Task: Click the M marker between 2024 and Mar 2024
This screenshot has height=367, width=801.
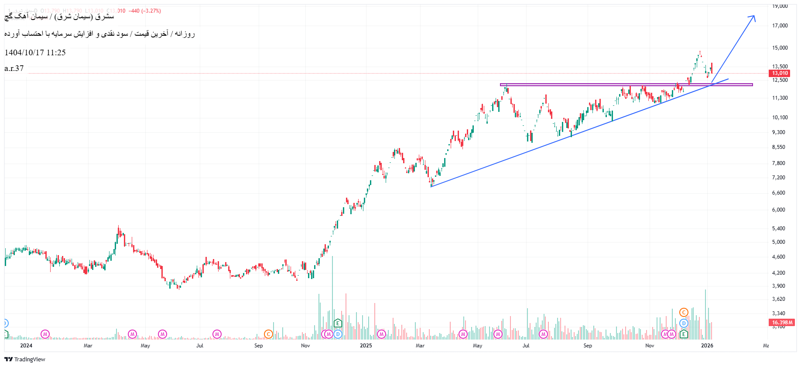Action: (x=45, y=334)
